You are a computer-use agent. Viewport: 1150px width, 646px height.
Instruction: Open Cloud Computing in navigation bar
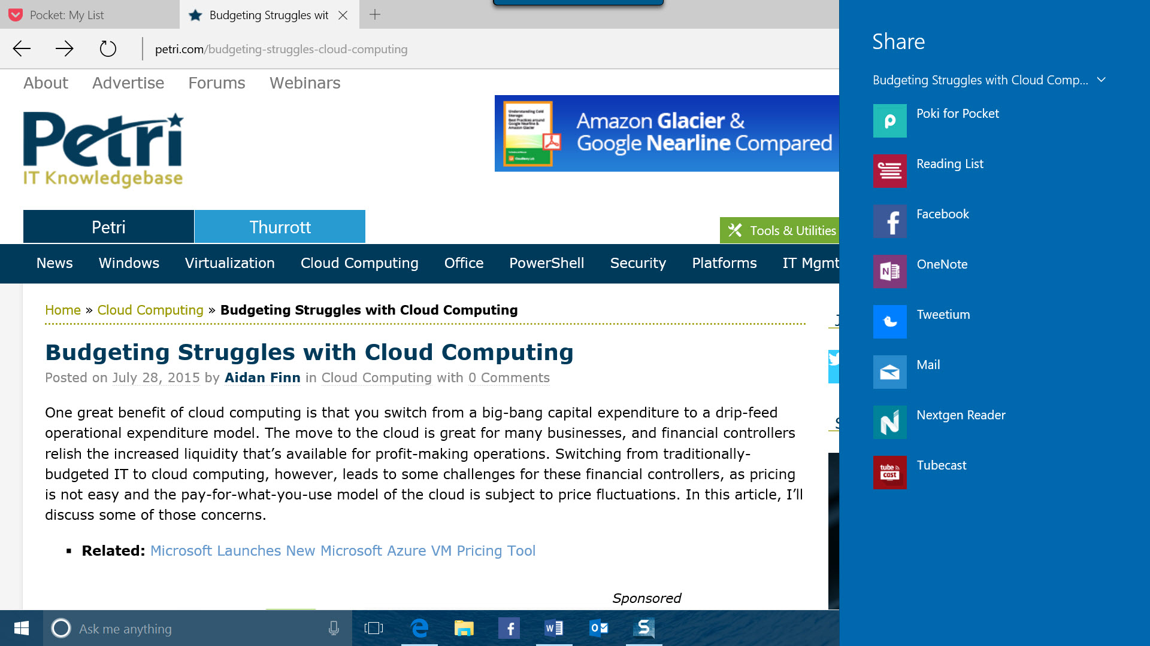pos(359,263)
